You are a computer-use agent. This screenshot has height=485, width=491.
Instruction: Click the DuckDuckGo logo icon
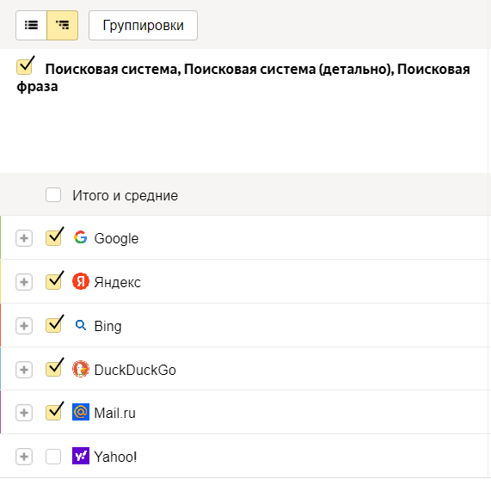point(81,369)
